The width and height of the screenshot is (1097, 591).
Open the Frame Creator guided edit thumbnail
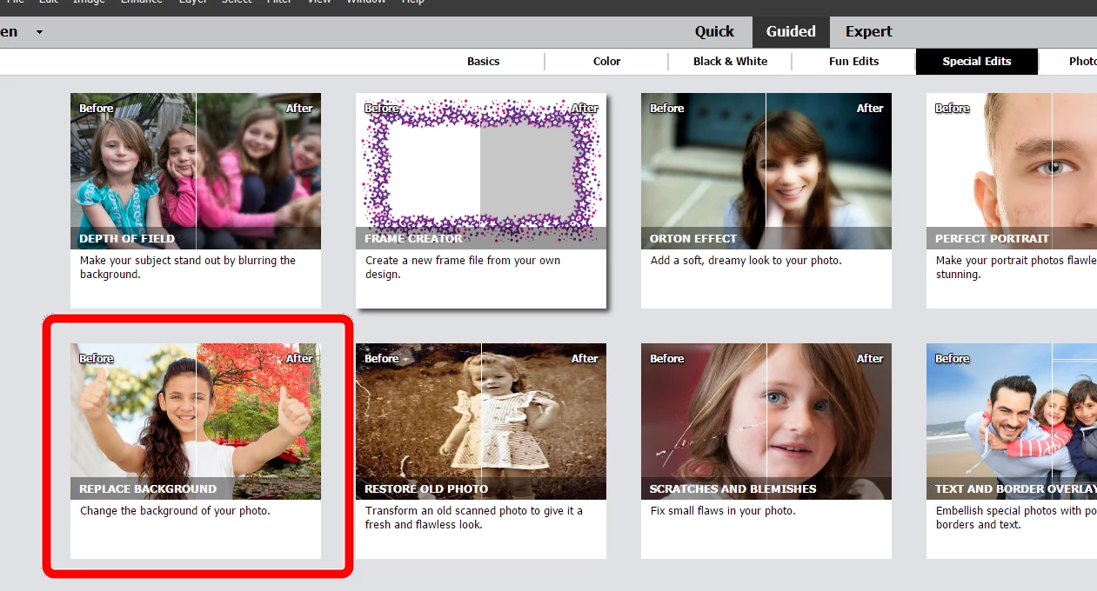(x=481, y=171)
